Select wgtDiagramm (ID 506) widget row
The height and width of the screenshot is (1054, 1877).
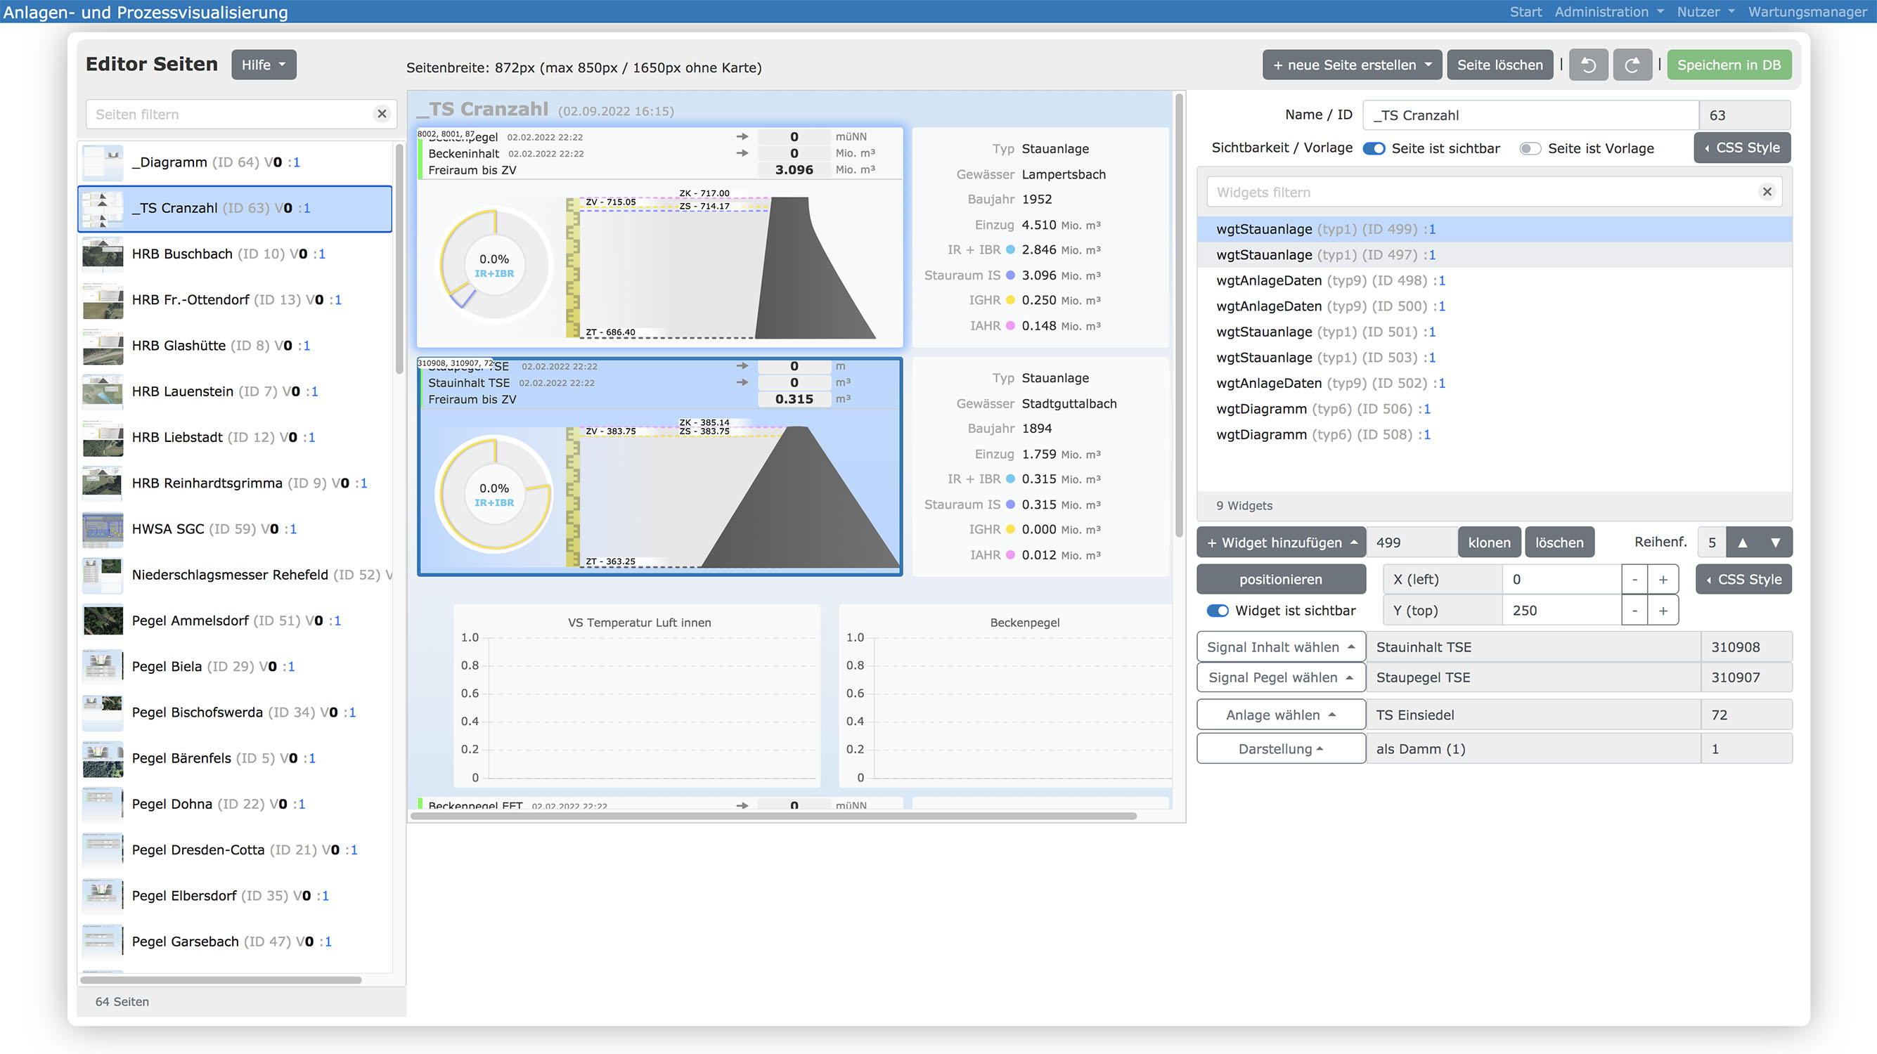pos(1494,409)
